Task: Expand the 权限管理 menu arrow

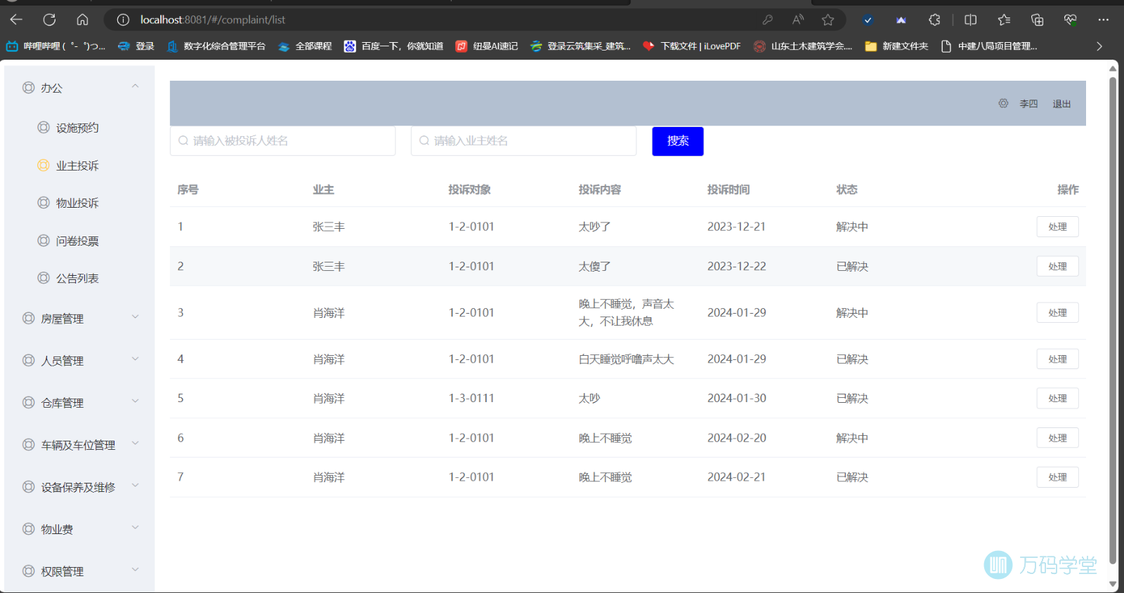Action: (x=135, y=570)
